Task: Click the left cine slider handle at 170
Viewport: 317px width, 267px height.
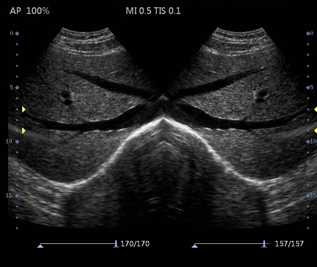Action: (116, 244)
